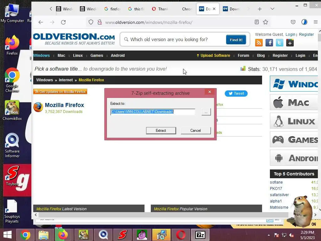321x241 pixels.
Task: Open the Mac category sidebar banner
Action: coord(294,102)
